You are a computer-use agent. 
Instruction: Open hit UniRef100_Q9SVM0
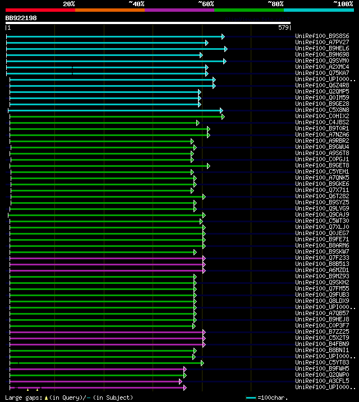point(322,60)
